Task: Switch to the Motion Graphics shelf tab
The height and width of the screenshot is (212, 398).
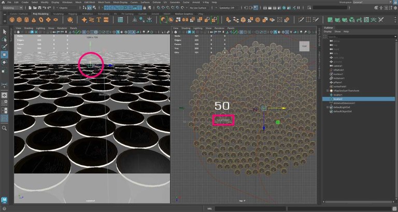Action: pos(184,13)
